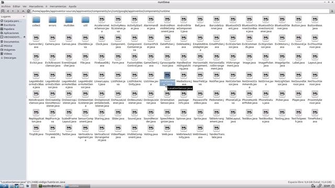Open the system start menu in taskbar
Screen dimensions: 335x188
[4, 186]
